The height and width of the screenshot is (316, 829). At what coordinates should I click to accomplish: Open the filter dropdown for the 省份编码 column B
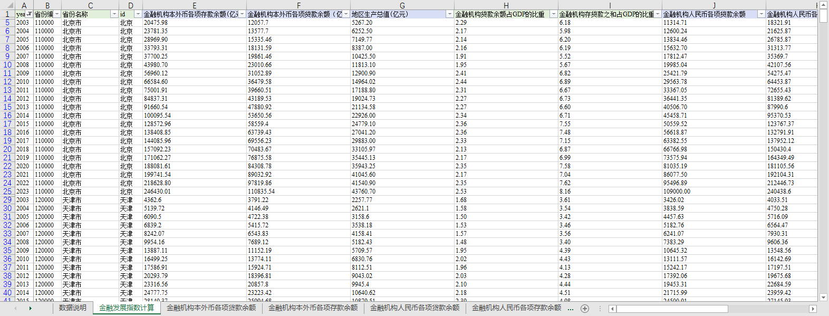57,14
